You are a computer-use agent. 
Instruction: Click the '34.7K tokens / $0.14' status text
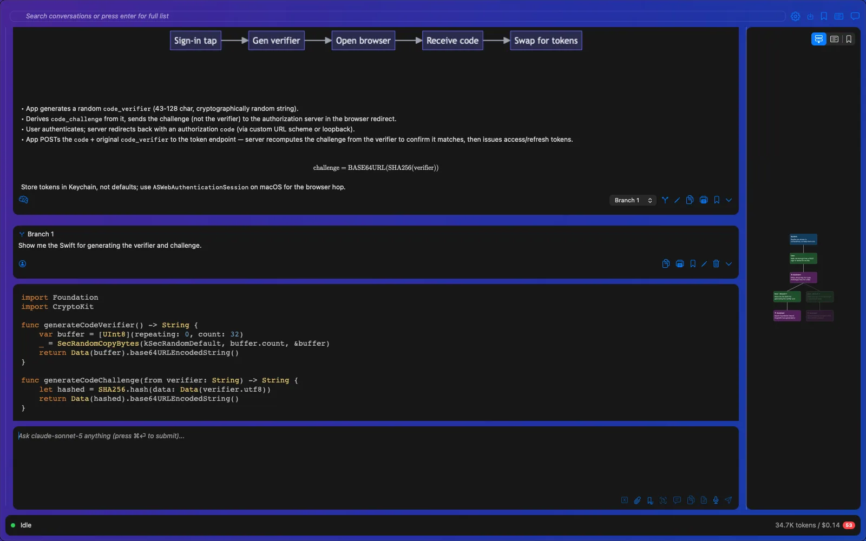point(807,525)
